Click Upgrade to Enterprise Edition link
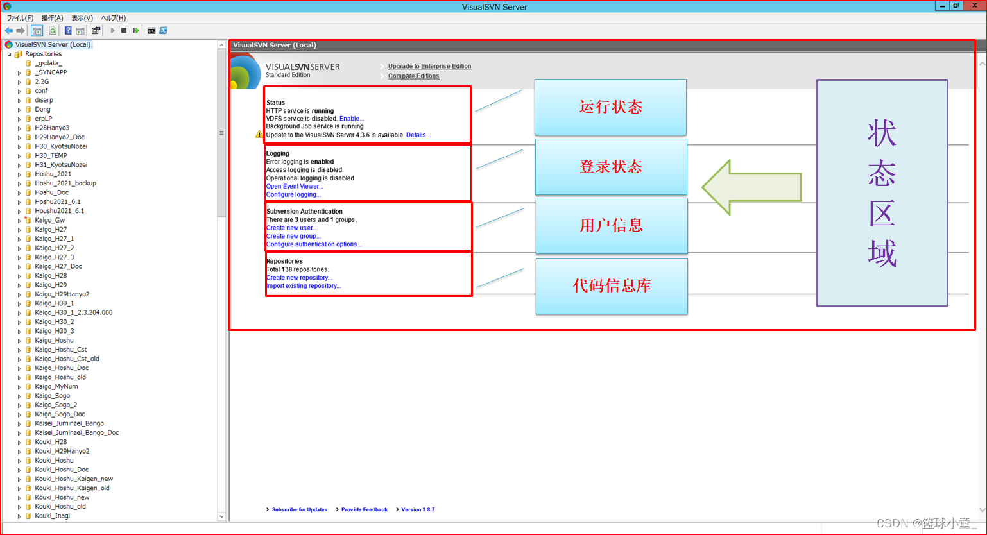Screen dimensions: 987x535 pyautogui.click(x=429, y=66)
